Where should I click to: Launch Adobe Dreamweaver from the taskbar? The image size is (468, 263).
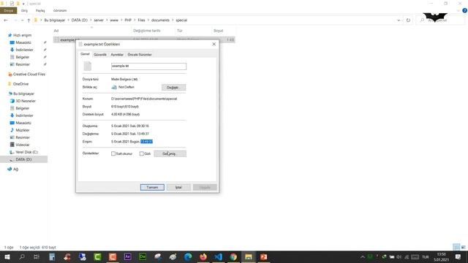tap(143, 256)
